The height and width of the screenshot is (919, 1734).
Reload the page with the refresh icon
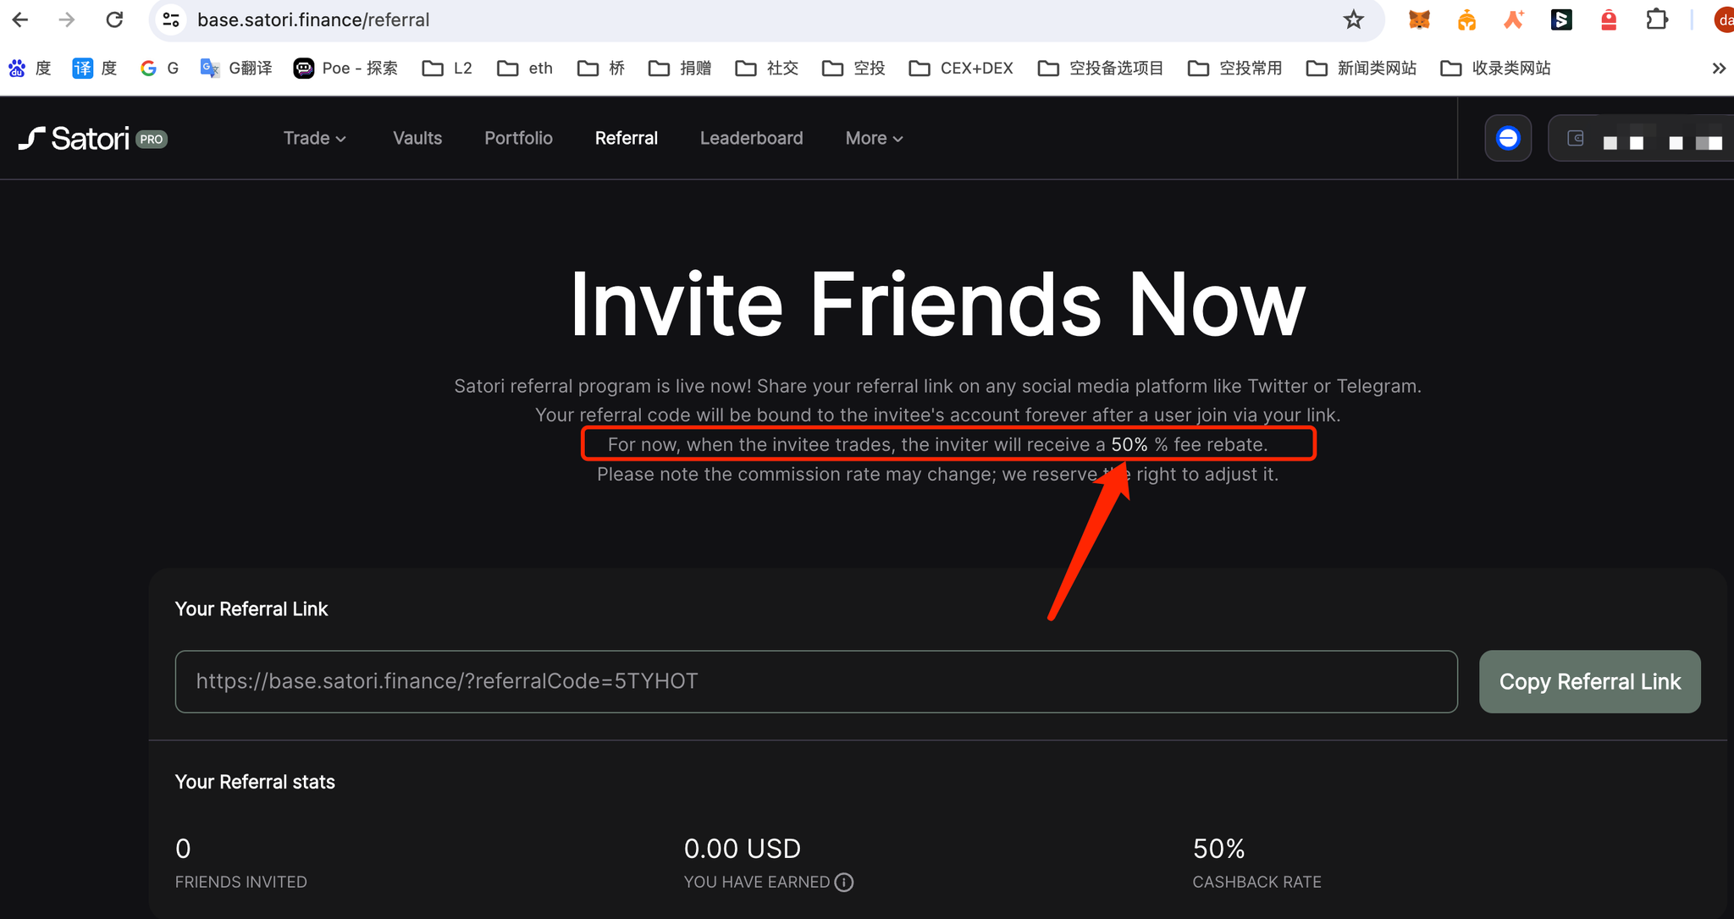[114, 19]
